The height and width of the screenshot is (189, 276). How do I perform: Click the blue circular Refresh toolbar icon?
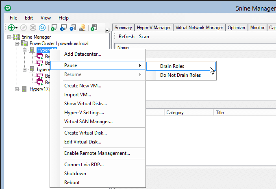42,28
